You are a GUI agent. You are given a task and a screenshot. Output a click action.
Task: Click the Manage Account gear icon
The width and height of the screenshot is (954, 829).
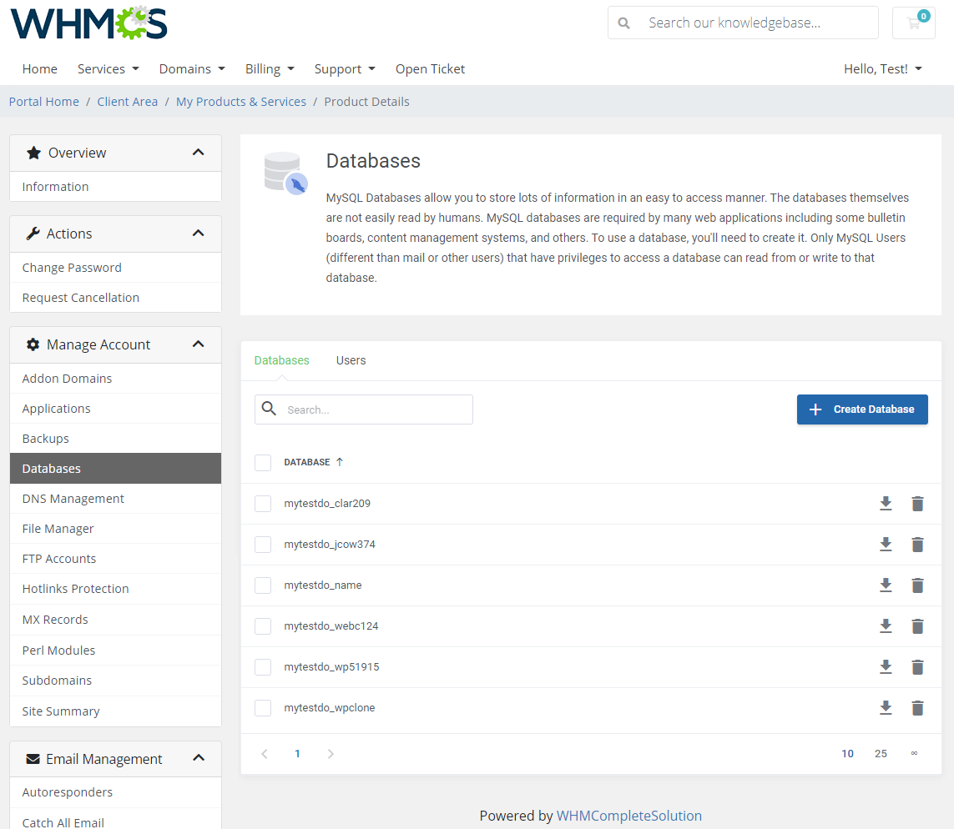32,344
